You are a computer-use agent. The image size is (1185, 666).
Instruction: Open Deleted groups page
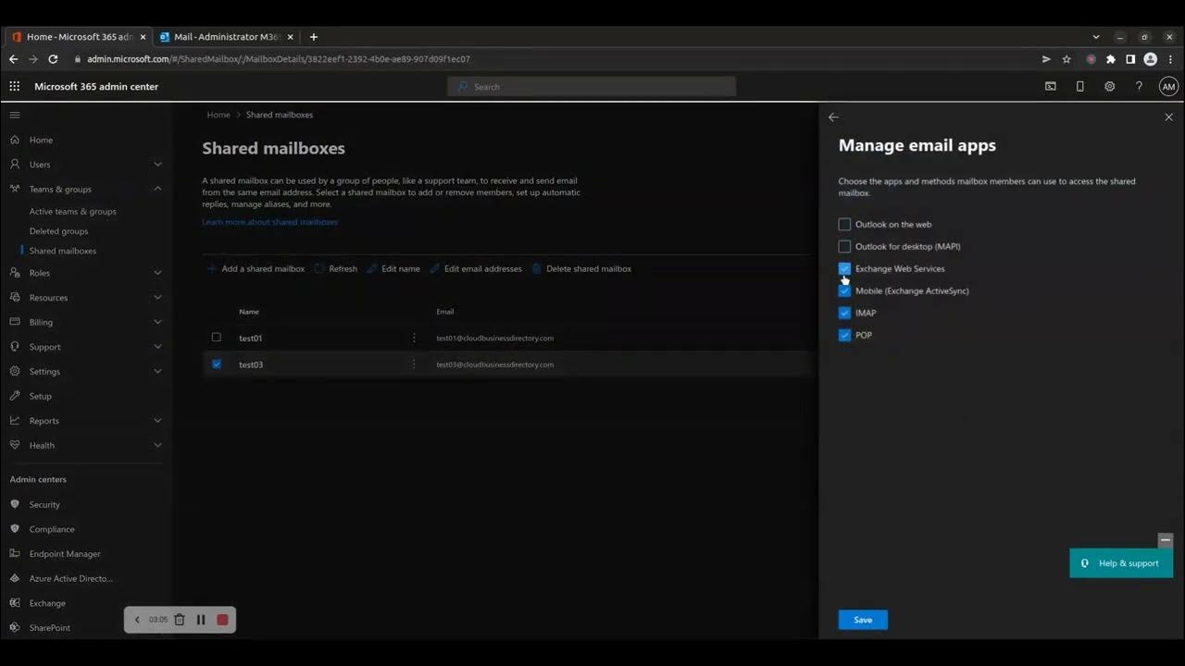pyautogui.click(x=58, y=231)
